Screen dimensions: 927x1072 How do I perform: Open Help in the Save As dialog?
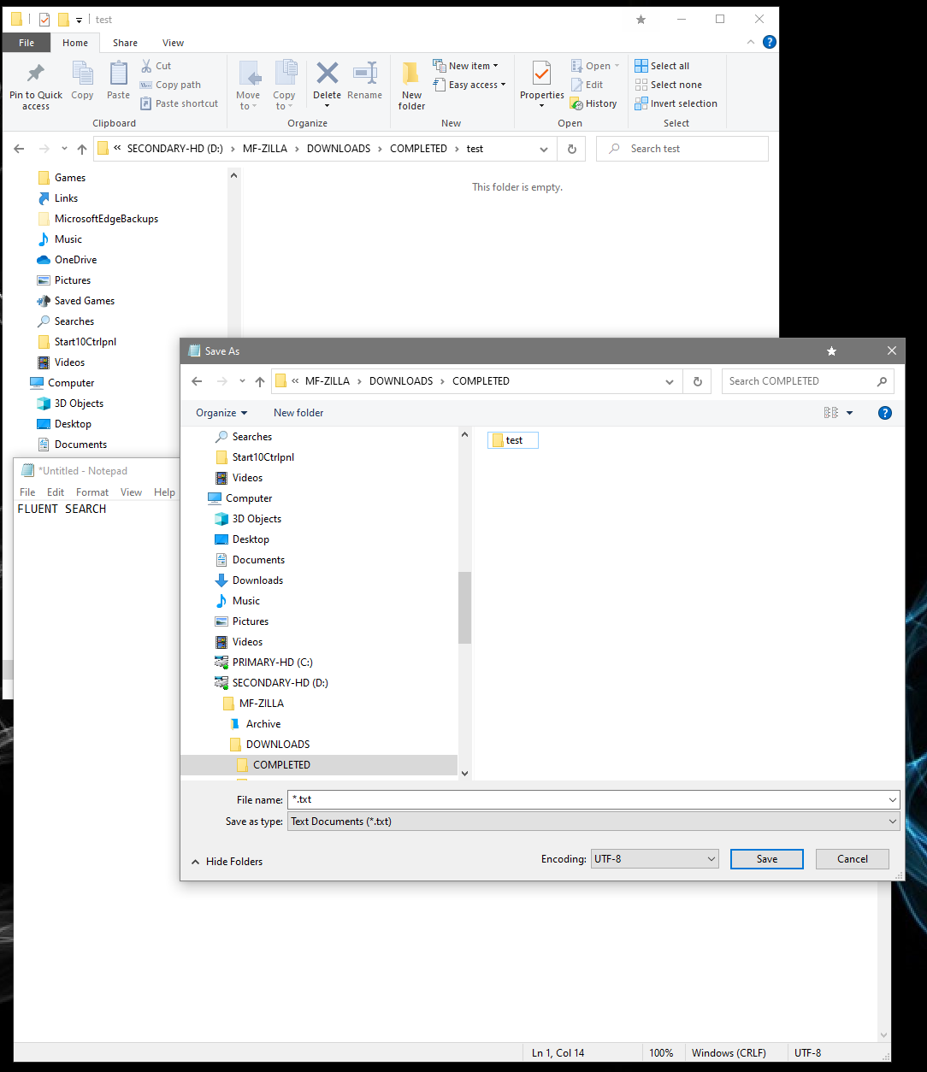coord(884,412)
